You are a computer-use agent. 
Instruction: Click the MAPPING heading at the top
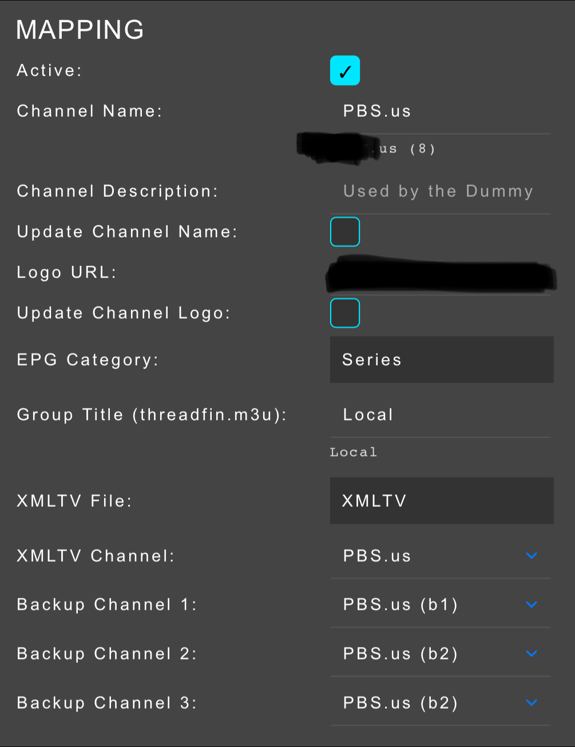[x=80, y=30]
